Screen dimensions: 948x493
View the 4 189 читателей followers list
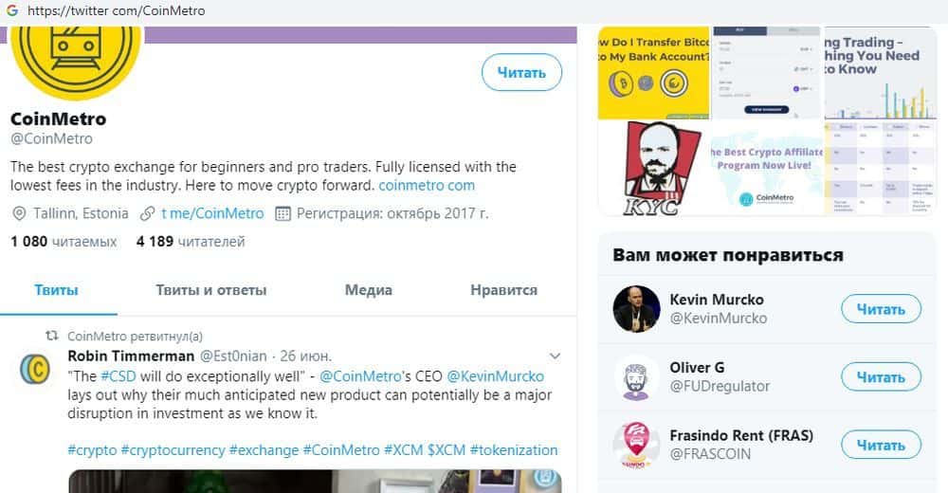click(191, 242)
